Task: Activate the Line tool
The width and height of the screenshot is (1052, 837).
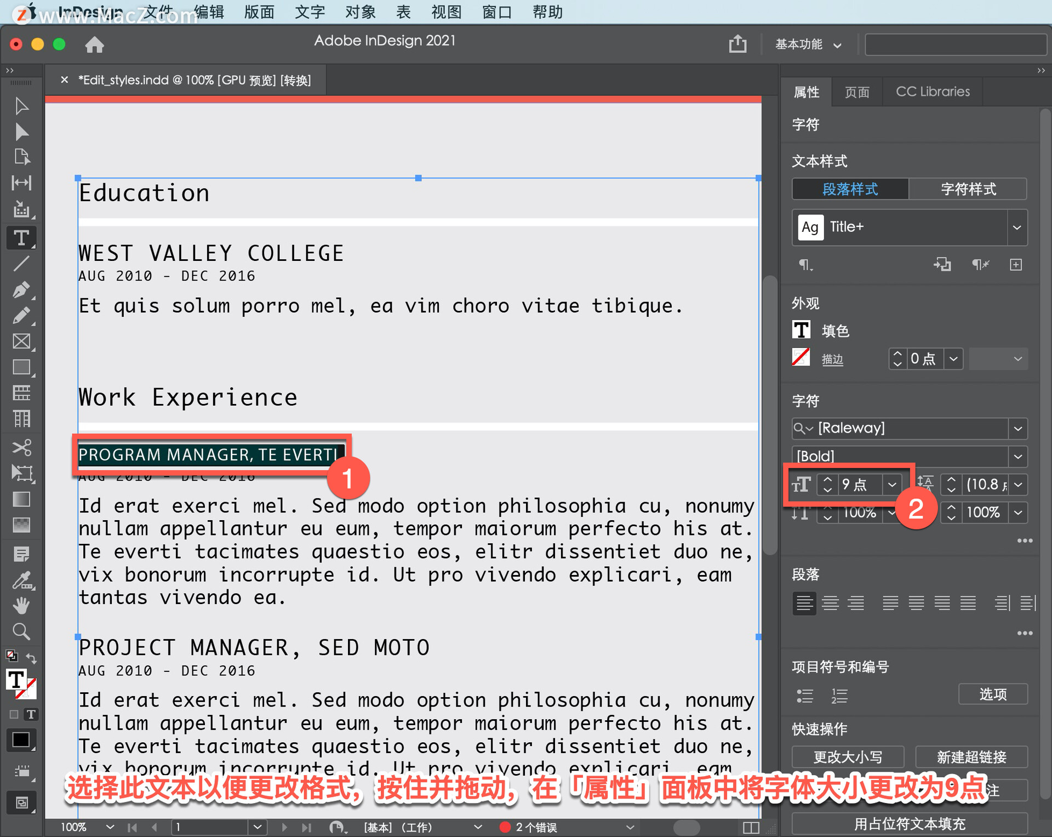Action: click(x=21, y=264)
